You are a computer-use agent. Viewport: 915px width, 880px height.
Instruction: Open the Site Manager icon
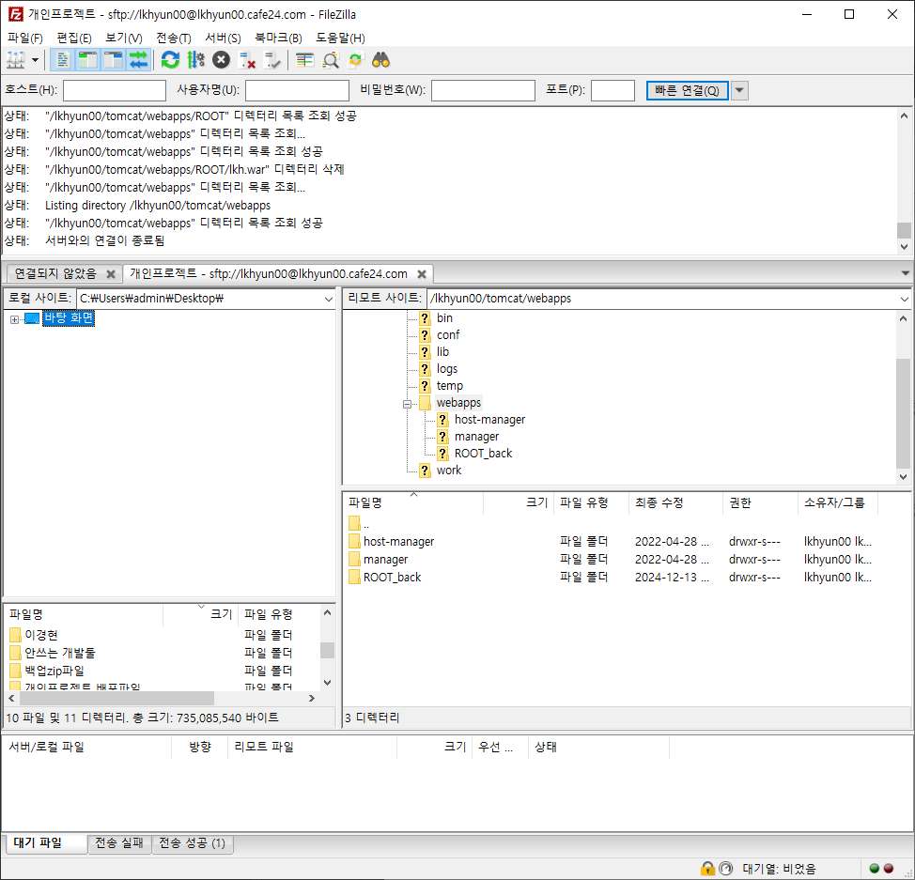point(16,60)
